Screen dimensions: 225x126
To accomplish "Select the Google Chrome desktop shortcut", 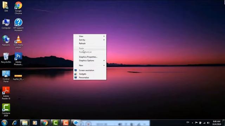I will click(x=18, y=8).
